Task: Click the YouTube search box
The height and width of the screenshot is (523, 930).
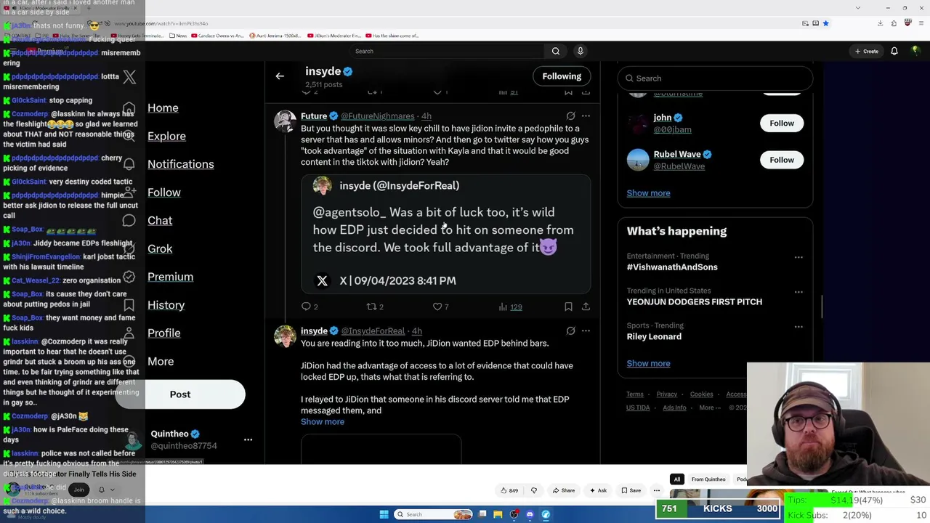Action: pyautogui.click(x=446, y=51)
